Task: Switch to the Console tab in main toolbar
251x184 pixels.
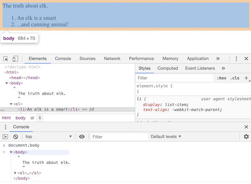Action: tap(63, 58)
